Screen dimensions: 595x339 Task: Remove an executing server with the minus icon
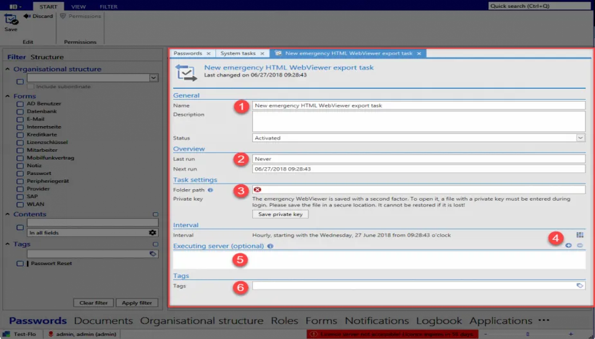580,245
